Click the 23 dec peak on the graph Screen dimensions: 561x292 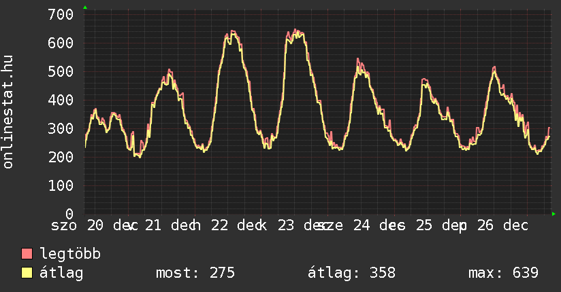click(295, 31)
